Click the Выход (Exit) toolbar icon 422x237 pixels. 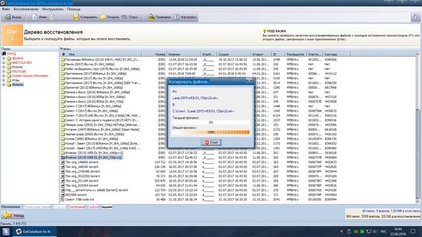pos(7,17)
